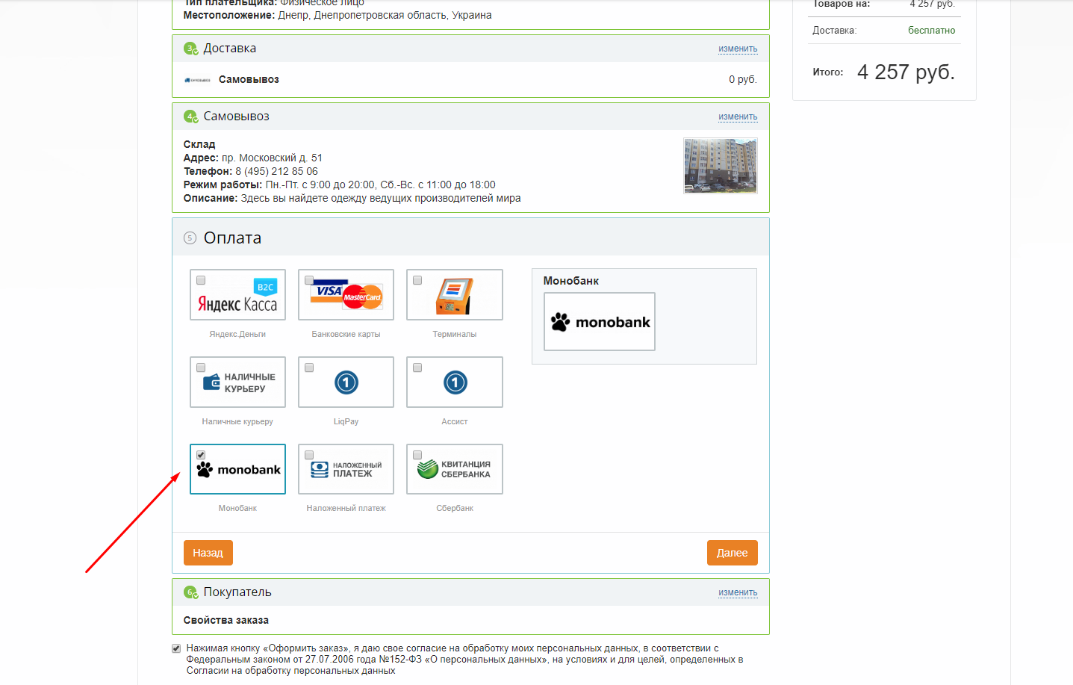Select the Яндекс Касса payment logo
This screenshot has width=1073, height=685.
(237, 296)
